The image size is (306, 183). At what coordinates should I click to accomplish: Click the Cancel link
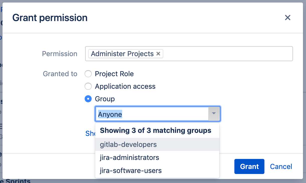point(281,166)
